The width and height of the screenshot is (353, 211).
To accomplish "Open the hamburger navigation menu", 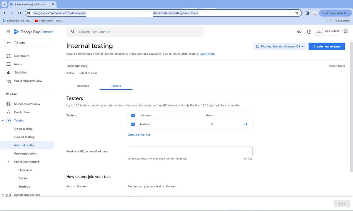I will [8, 32].
